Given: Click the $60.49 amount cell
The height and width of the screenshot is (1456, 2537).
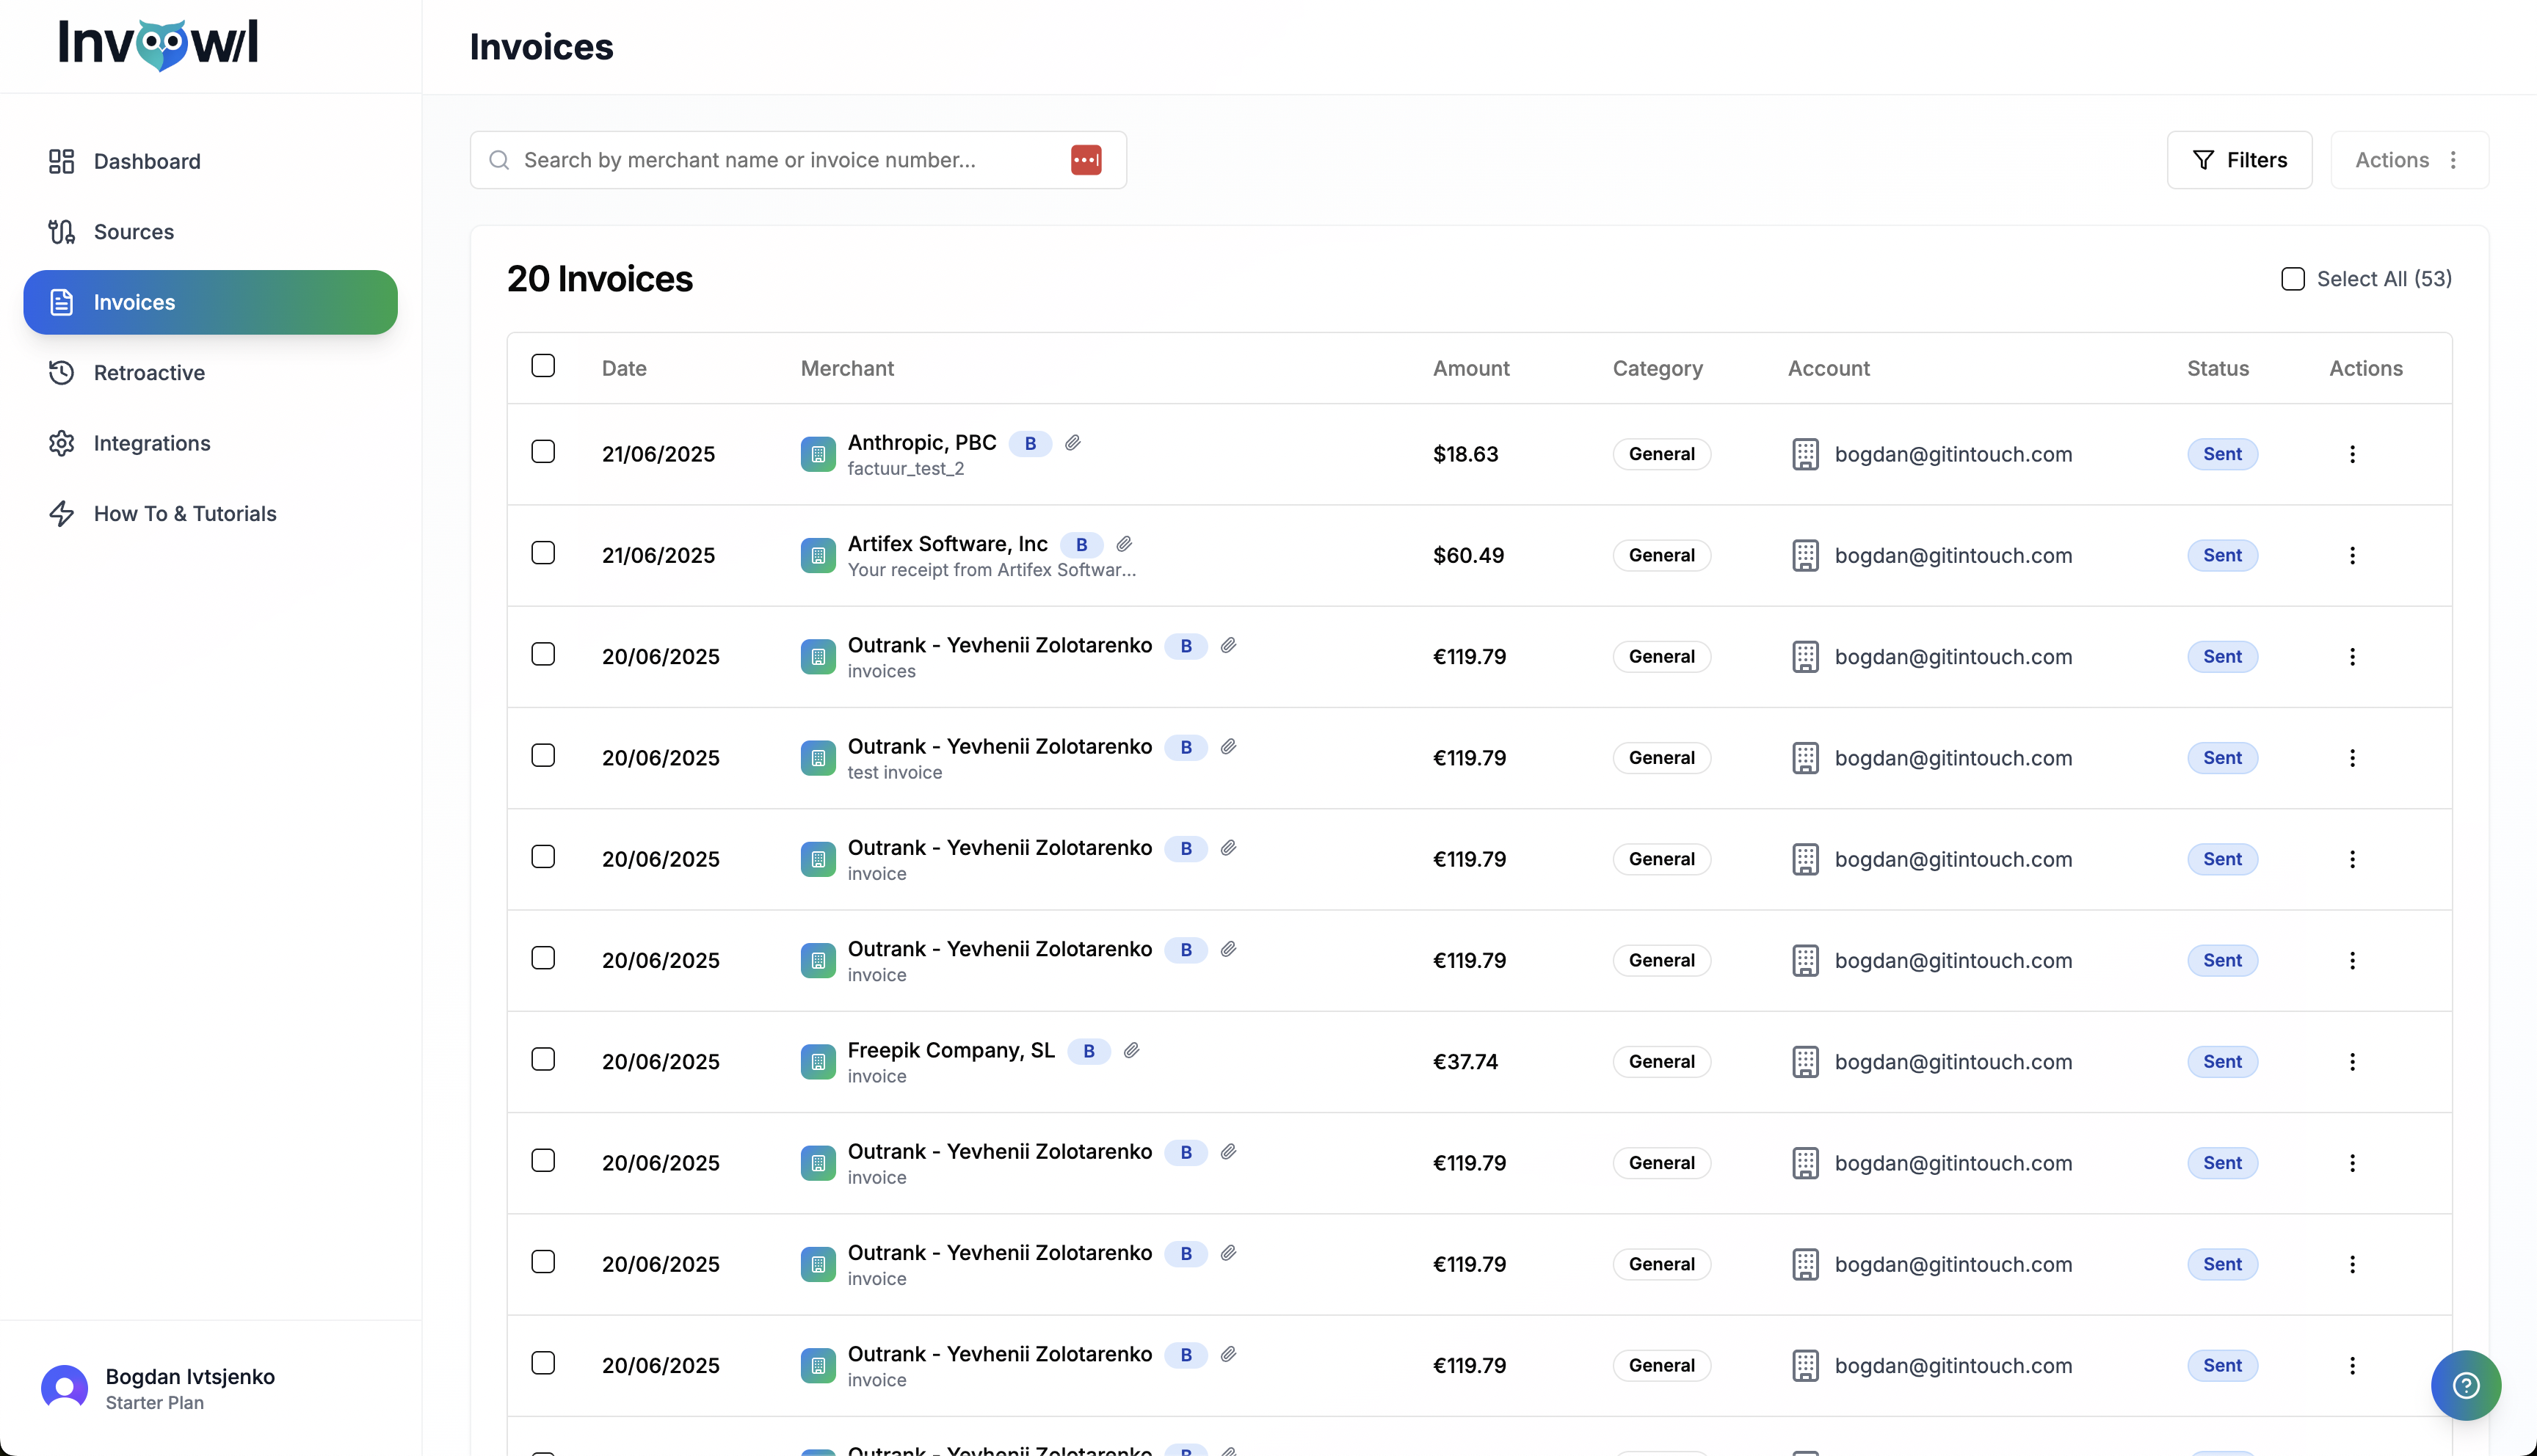Looking at the screenshot, I should tap(1468, 555).
